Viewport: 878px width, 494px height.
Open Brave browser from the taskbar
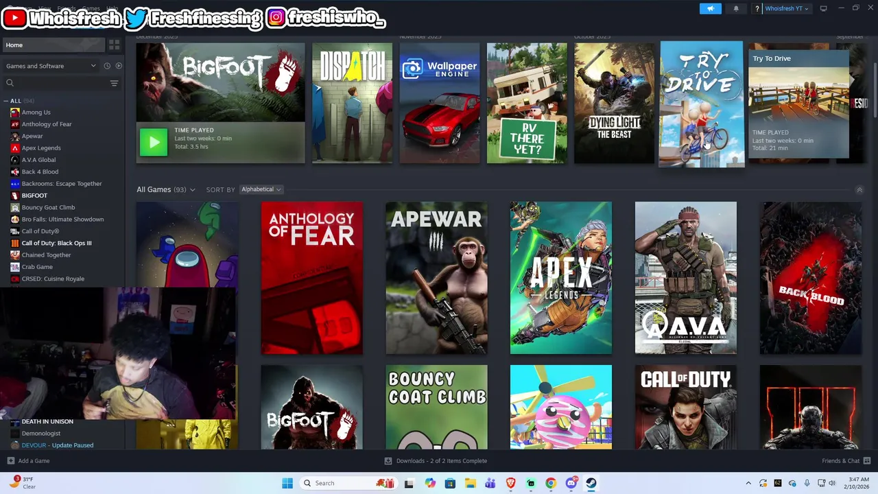point(510,483)
